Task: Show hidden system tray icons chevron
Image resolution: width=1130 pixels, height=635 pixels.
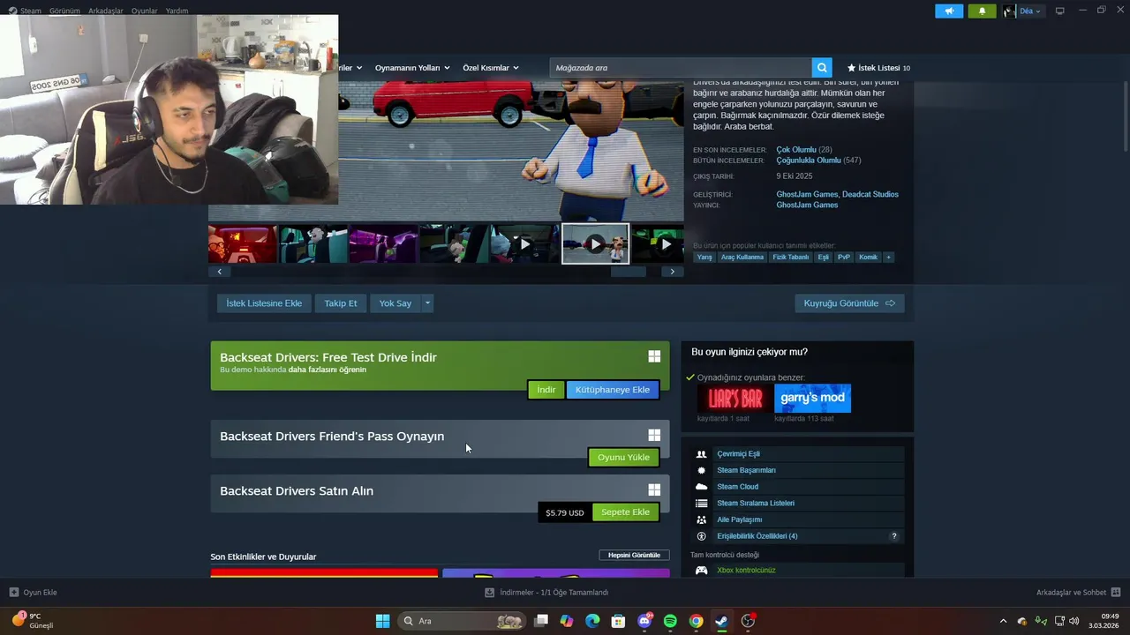Action: (1003, 621)
